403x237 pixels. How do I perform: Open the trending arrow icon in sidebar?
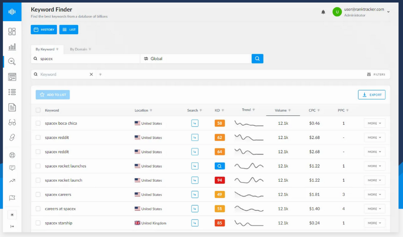(12, 181)
